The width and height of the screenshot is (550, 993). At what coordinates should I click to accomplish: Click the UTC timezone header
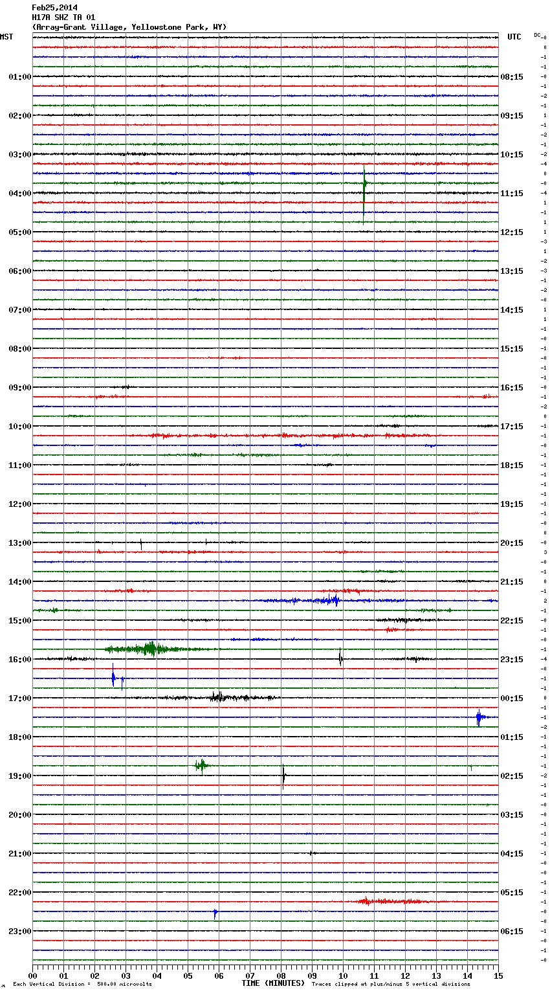click(x=514, y=37)
